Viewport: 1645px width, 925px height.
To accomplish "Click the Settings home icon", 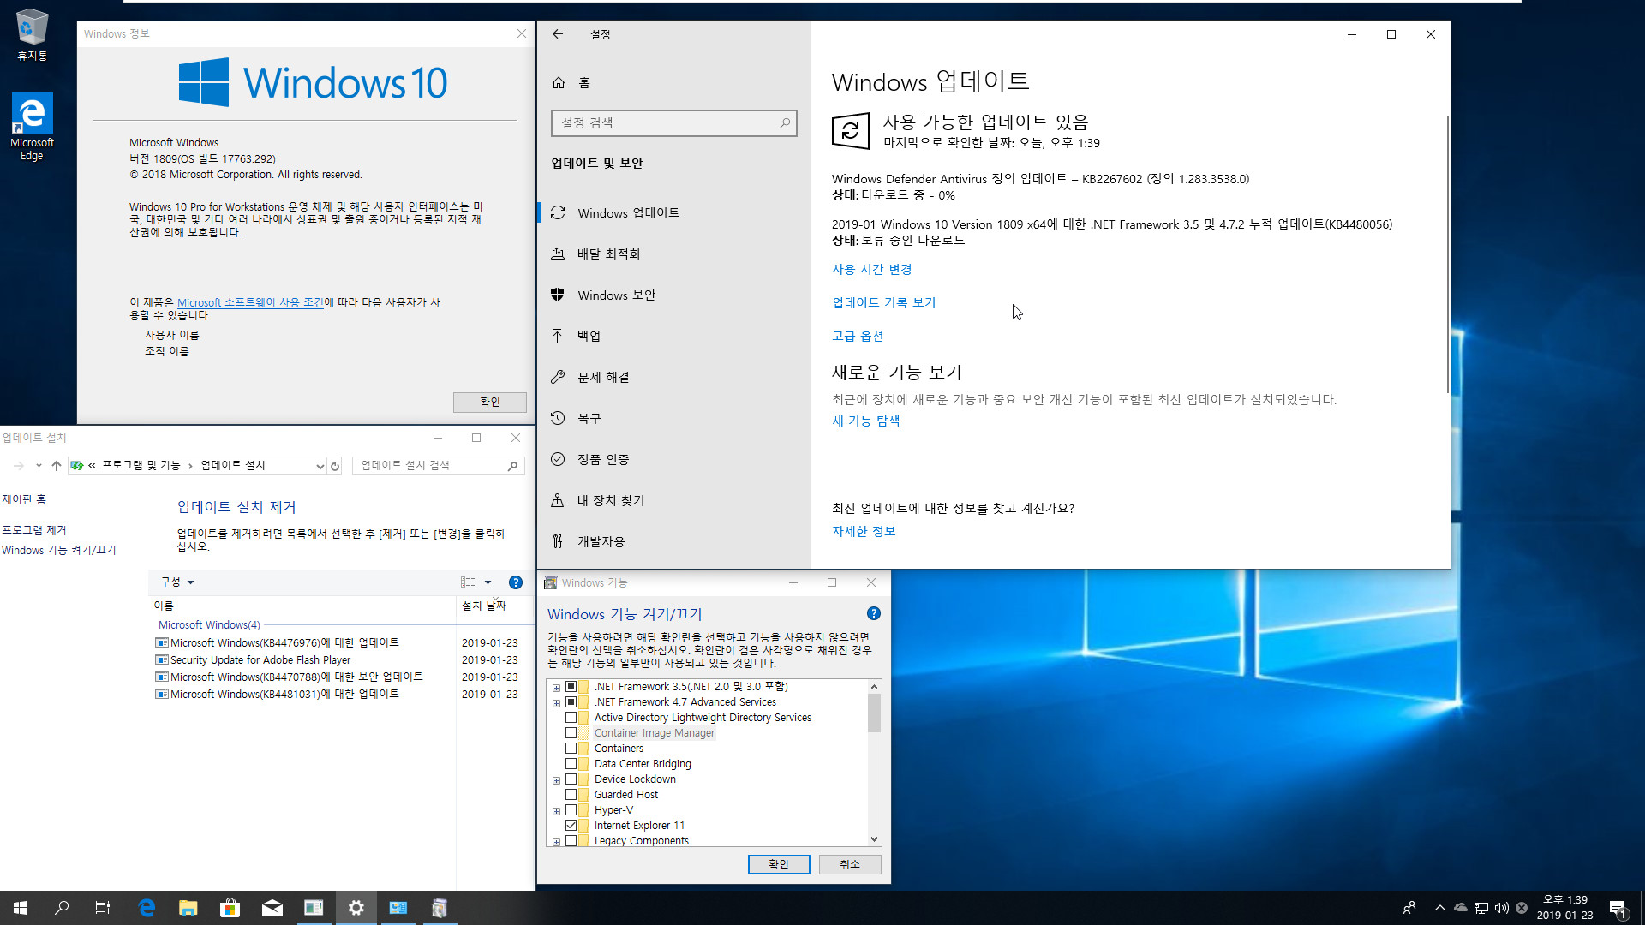I will [x=559, y=83].
